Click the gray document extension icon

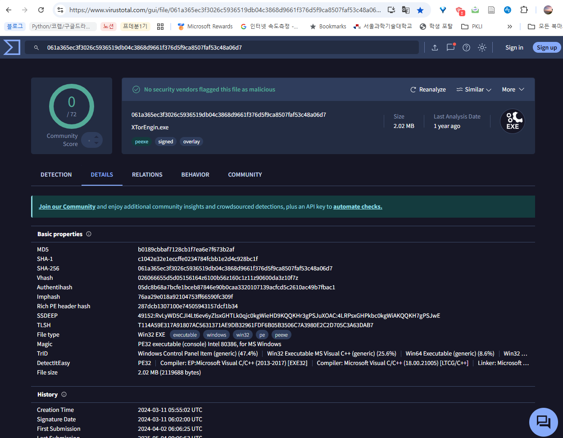(x=491, y=9)
